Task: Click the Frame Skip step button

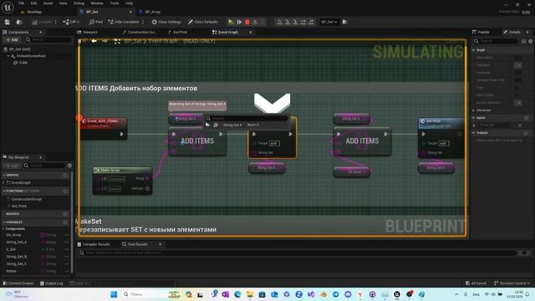Action: 240,22
